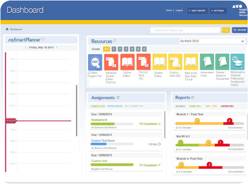Image resolution: width=248 pixels, height=184 pixels.
Task: Click the Browse button
Action: pyautogui.click(x=240, y=30)
